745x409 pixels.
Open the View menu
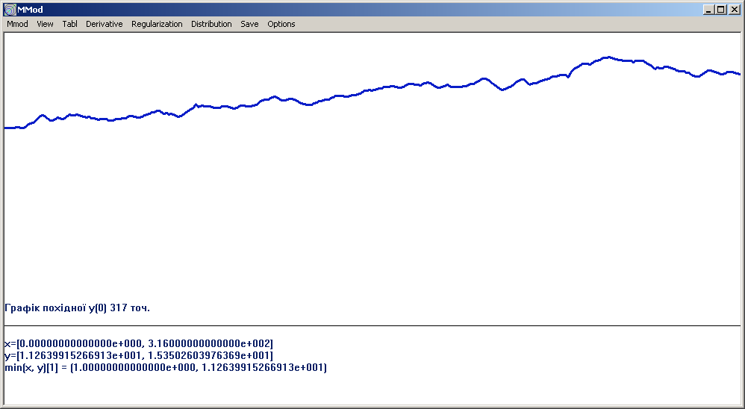[45, 24]
